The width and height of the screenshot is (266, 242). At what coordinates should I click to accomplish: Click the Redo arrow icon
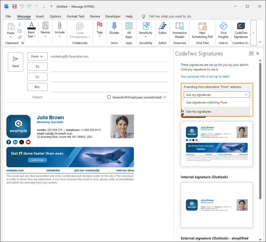click(x=29, y=6)
